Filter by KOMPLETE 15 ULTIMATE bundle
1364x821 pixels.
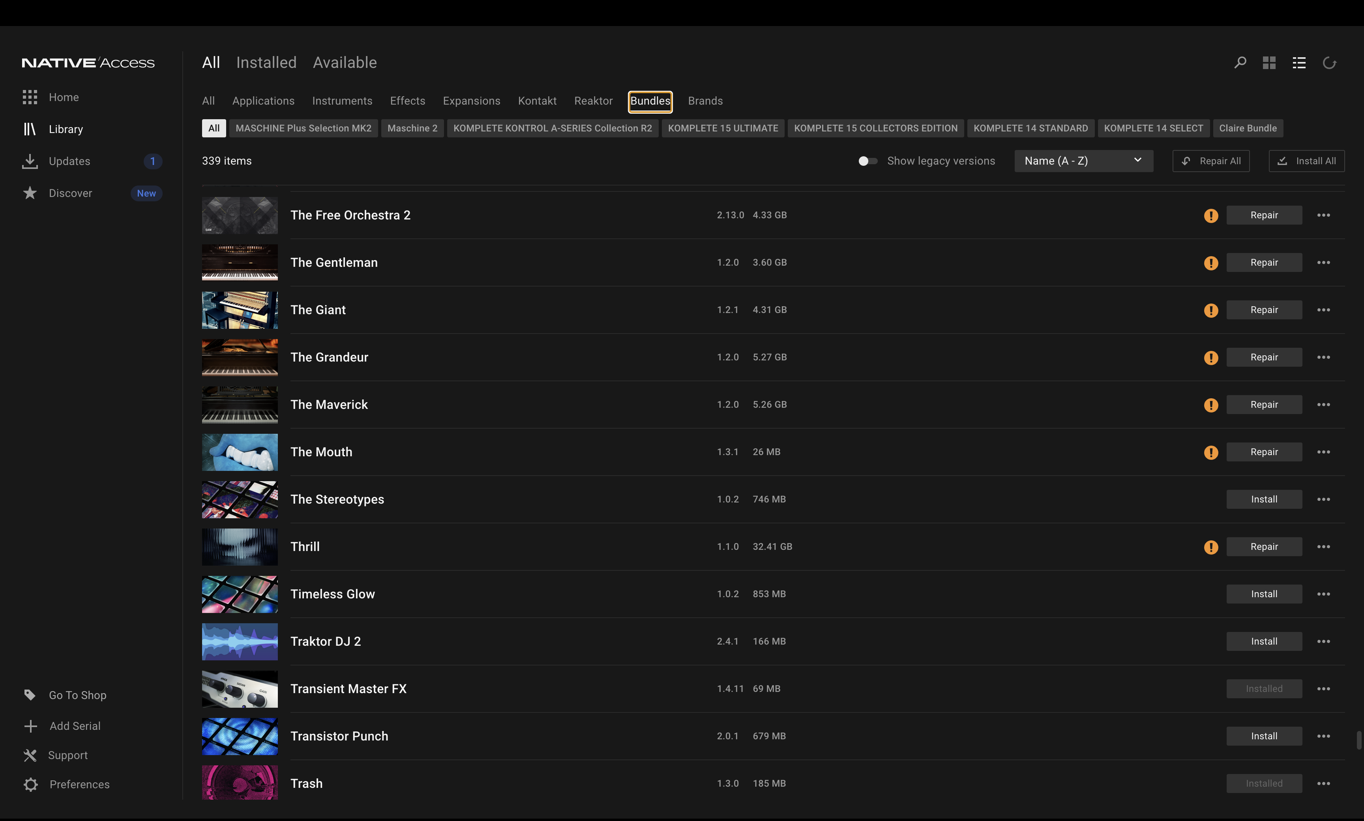(723, 128)
